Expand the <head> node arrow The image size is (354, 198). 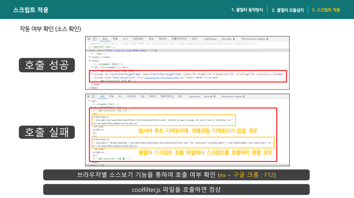[90, 57]
